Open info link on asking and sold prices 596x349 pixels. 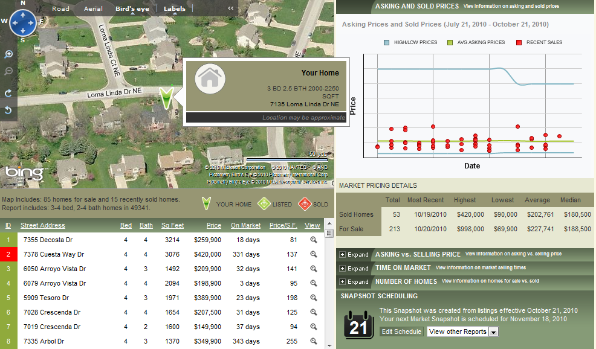(x=511, y=6)
